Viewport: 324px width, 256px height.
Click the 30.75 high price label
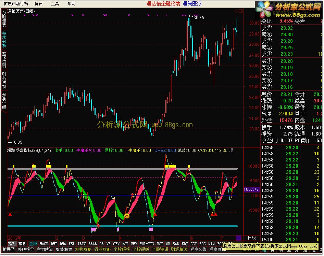pyautogui.click(x=199, y=18)
